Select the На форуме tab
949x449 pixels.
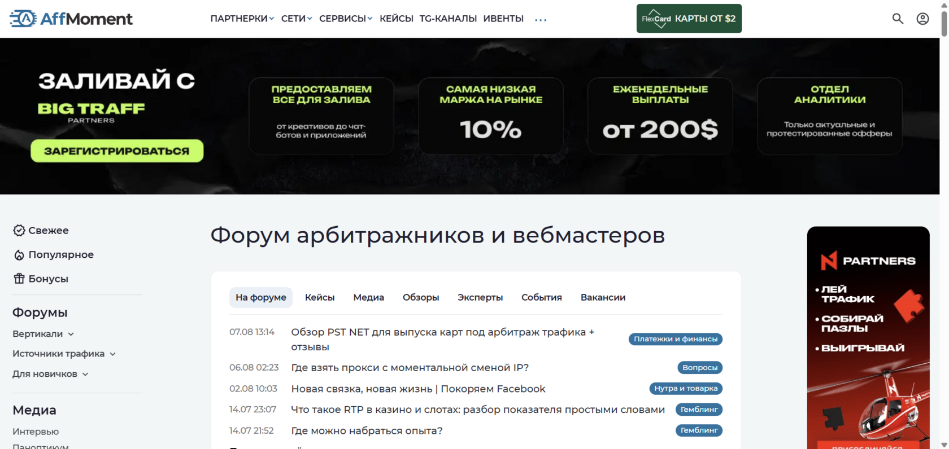[261, 297]
